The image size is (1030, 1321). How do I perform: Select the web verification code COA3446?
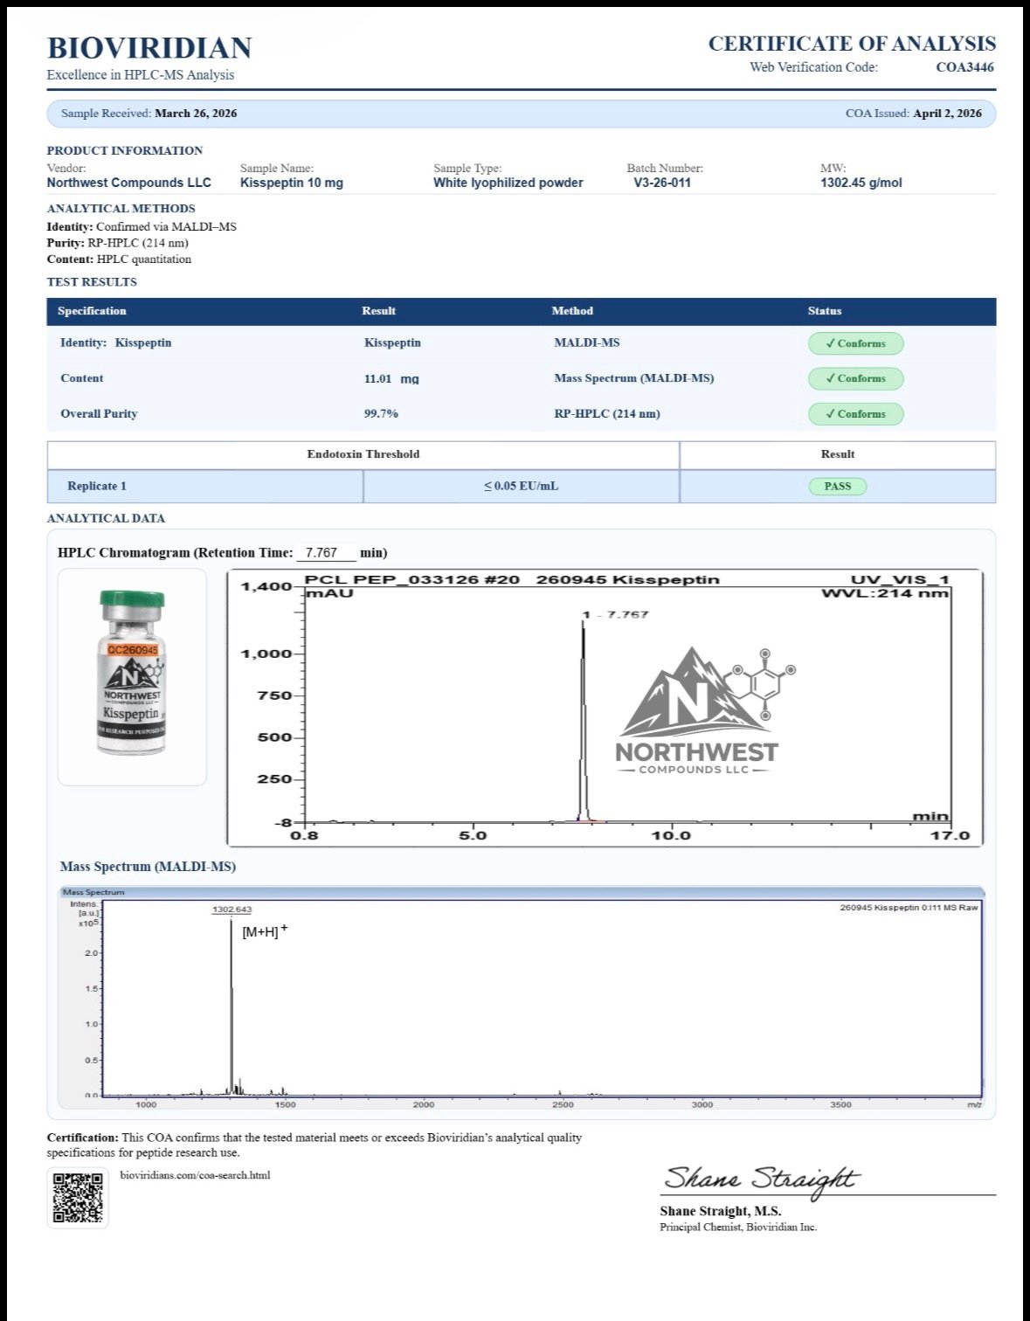pos(964,67)
